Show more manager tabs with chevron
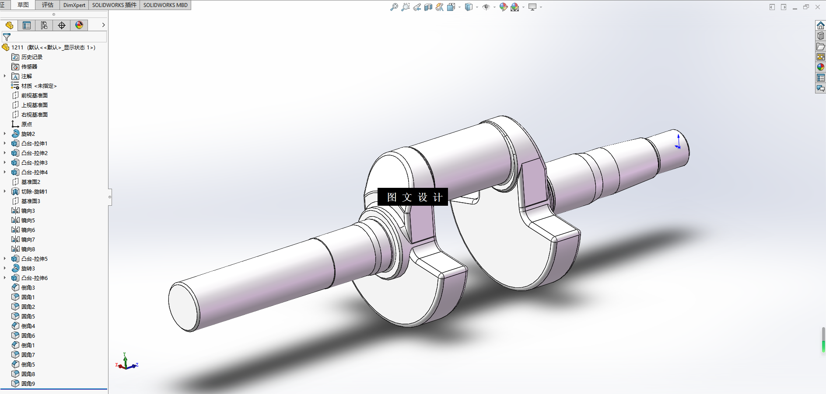The width and height of the screenshot is (826, 394). tap(103, 25)
